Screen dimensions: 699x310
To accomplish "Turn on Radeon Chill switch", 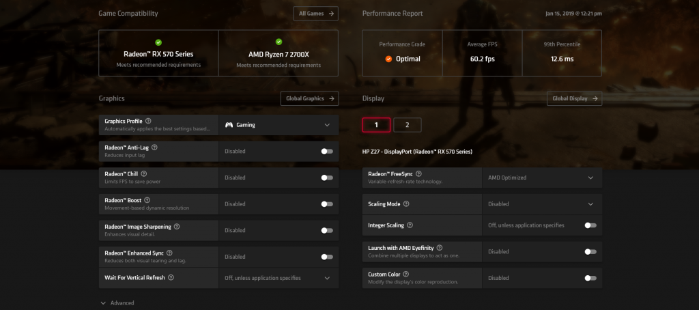I will click(327, 178).
